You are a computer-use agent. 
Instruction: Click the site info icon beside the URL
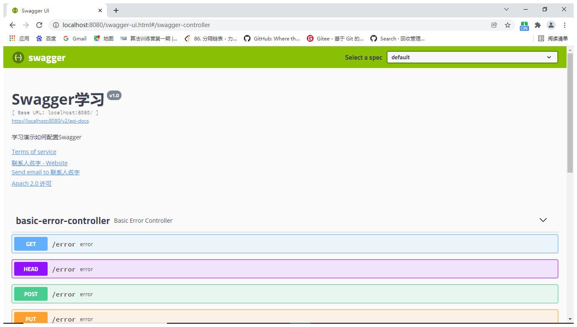point(56,25)
